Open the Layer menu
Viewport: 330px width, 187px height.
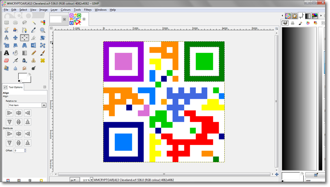point(54,10)
